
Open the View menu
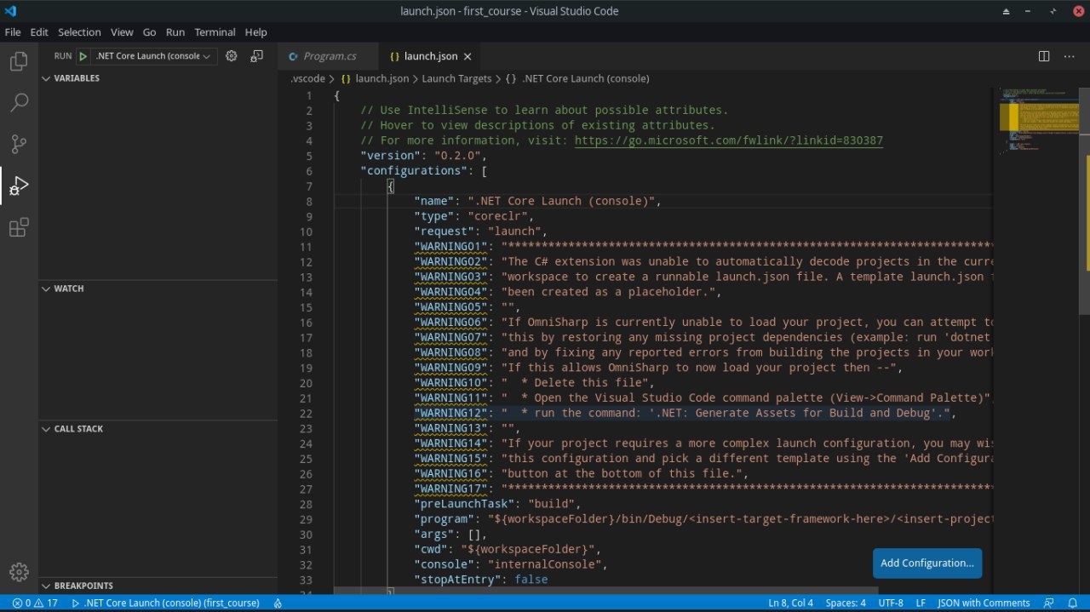(122, 32)
